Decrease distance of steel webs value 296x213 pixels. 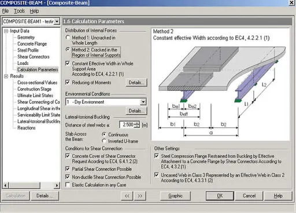[136, 126]
